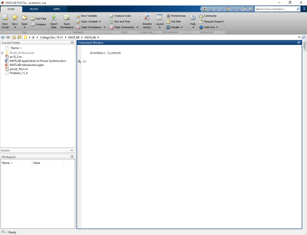Image resolution: width=307 pixels, height=235 pixels.
Task: Switch to the HOME tab
Action: 11,9
